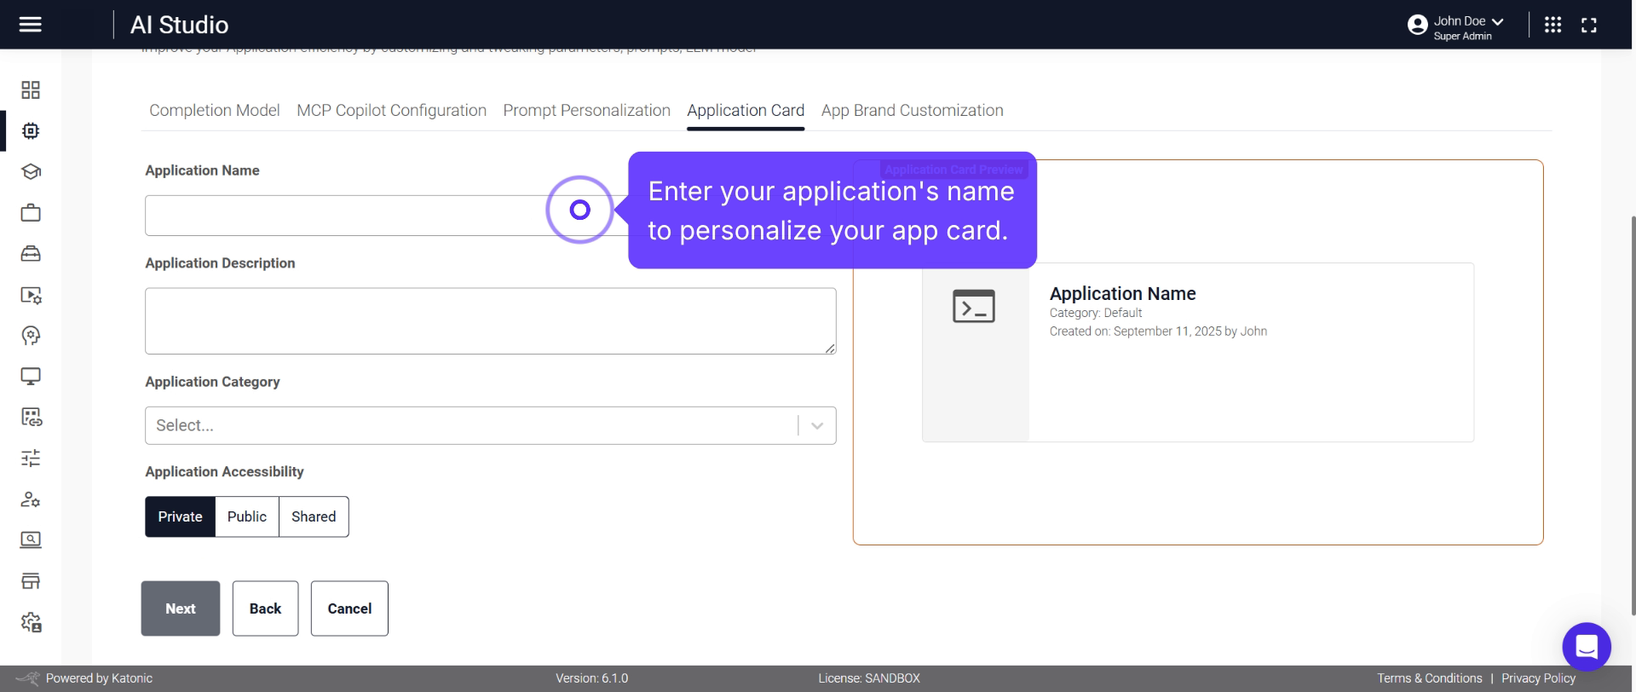Open the chat support bubble
The image size is (1636, 692).
coord(1586,647)
